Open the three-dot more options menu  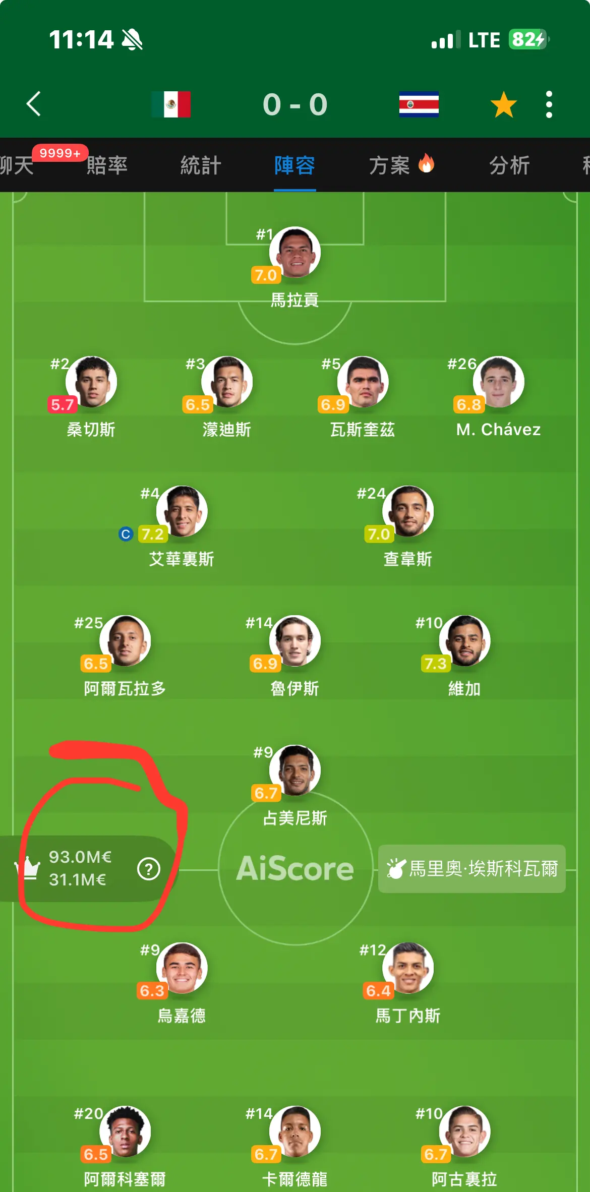coord(549,104)
